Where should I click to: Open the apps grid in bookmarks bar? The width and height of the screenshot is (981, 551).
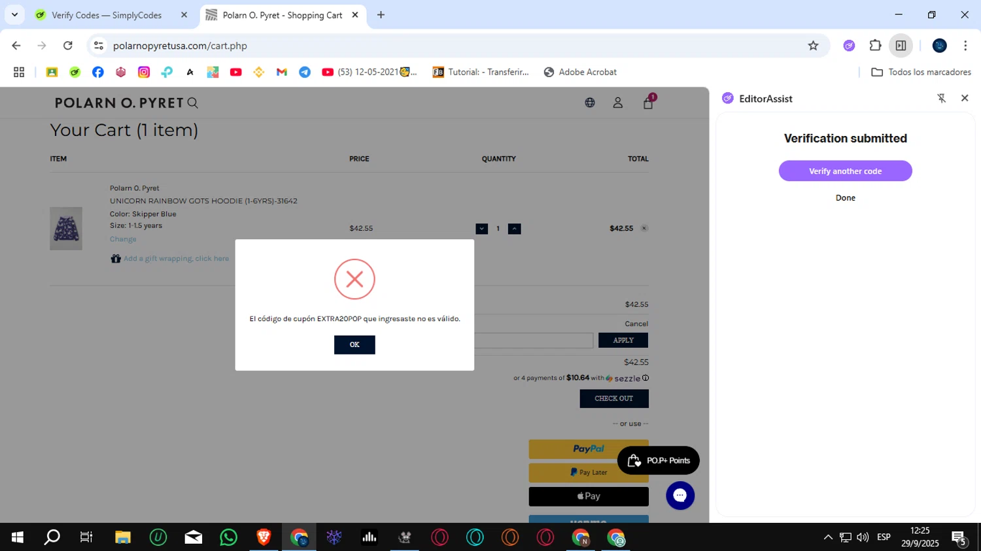click(19, 72)
